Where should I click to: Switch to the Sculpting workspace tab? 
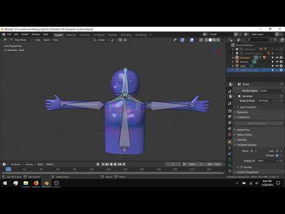tap(84, 35)
